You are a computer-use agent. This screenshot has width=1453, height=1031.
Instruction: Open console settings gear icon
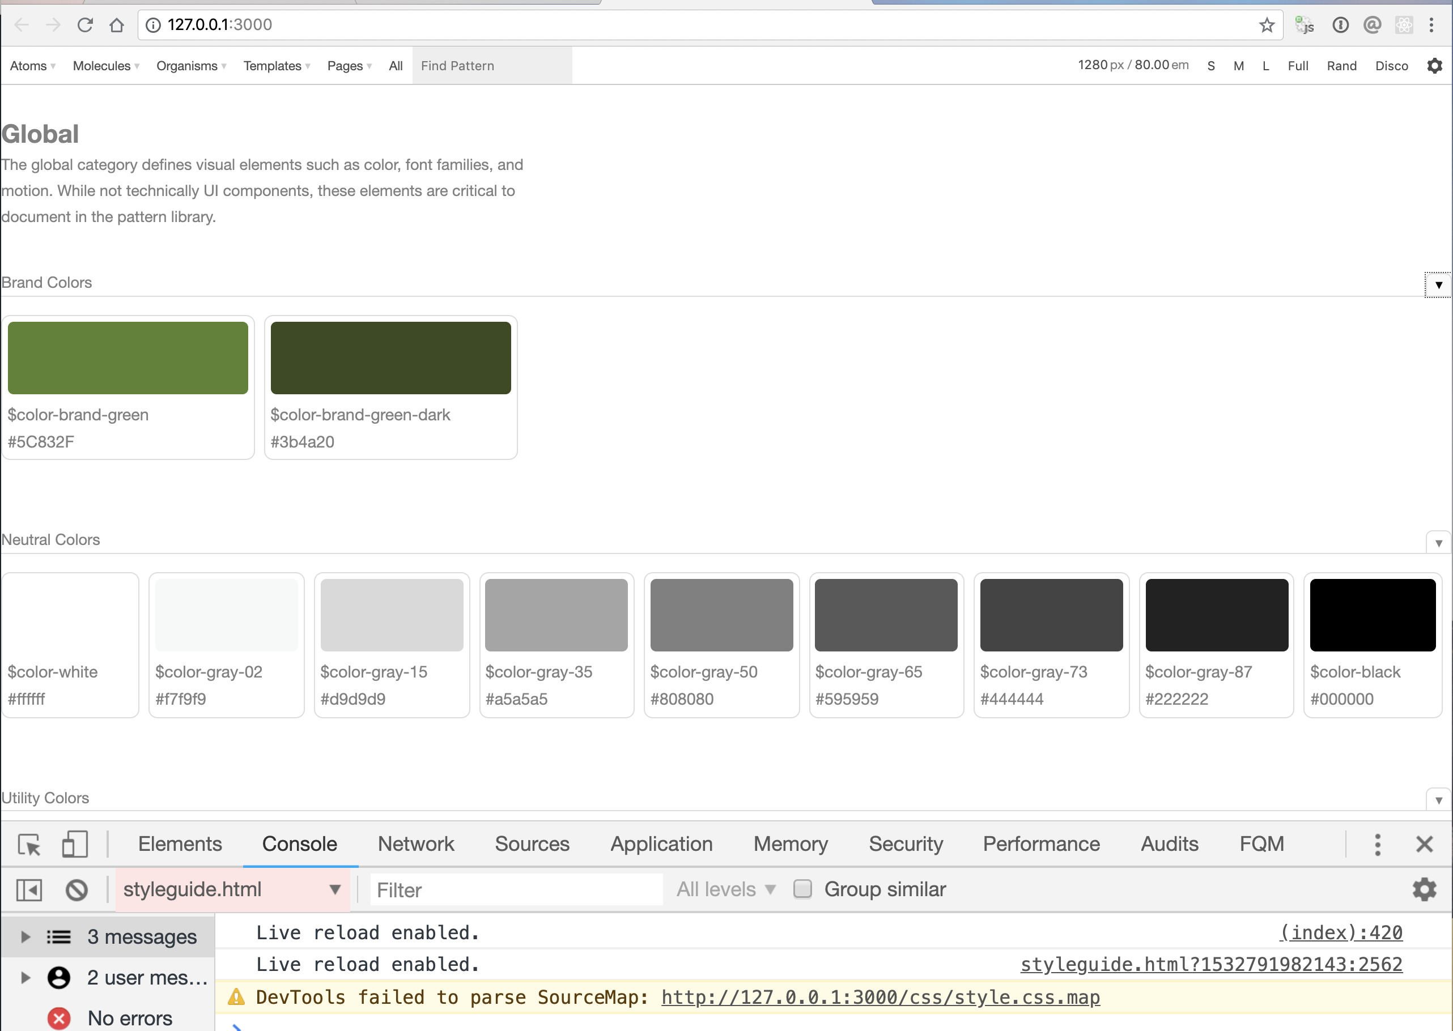click(x=1424, y=889)
